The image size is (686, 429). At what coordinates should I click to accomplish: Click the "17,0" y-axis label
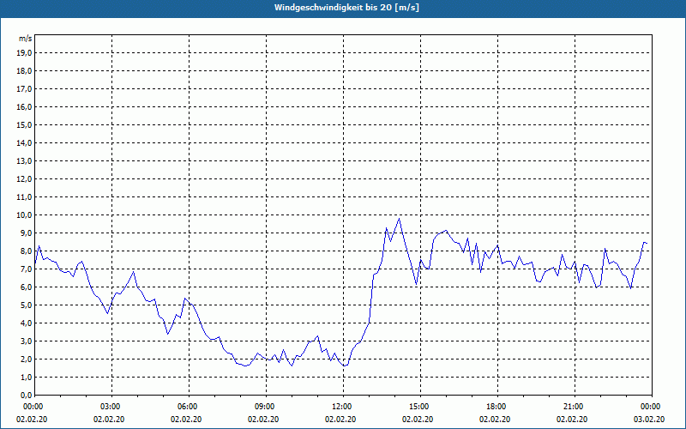tap(25, 89)
